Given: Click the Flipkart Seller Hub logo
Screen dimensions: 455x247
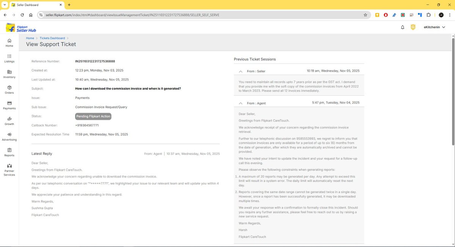Looking at the screenshot, I should pyautogui.click(x=21, y=27).
